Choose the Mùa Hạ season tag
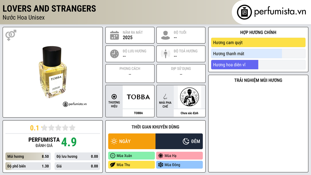Image resolution: width=311 pixels, height=175 pixels. pyautogui.click(x=179, y=156)
